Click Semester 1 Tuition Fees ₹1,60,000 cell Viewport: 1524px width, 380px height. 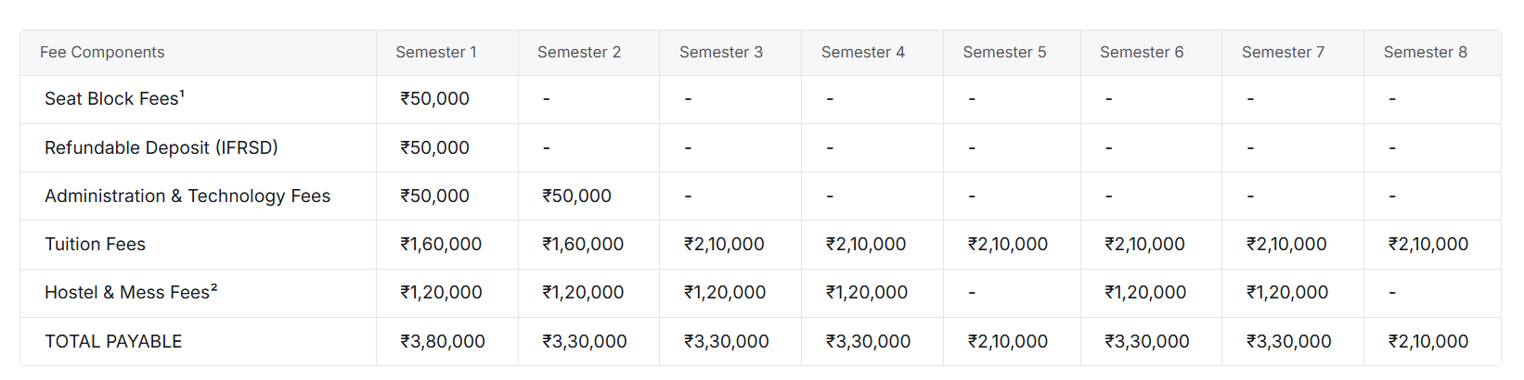coord(441,245)
